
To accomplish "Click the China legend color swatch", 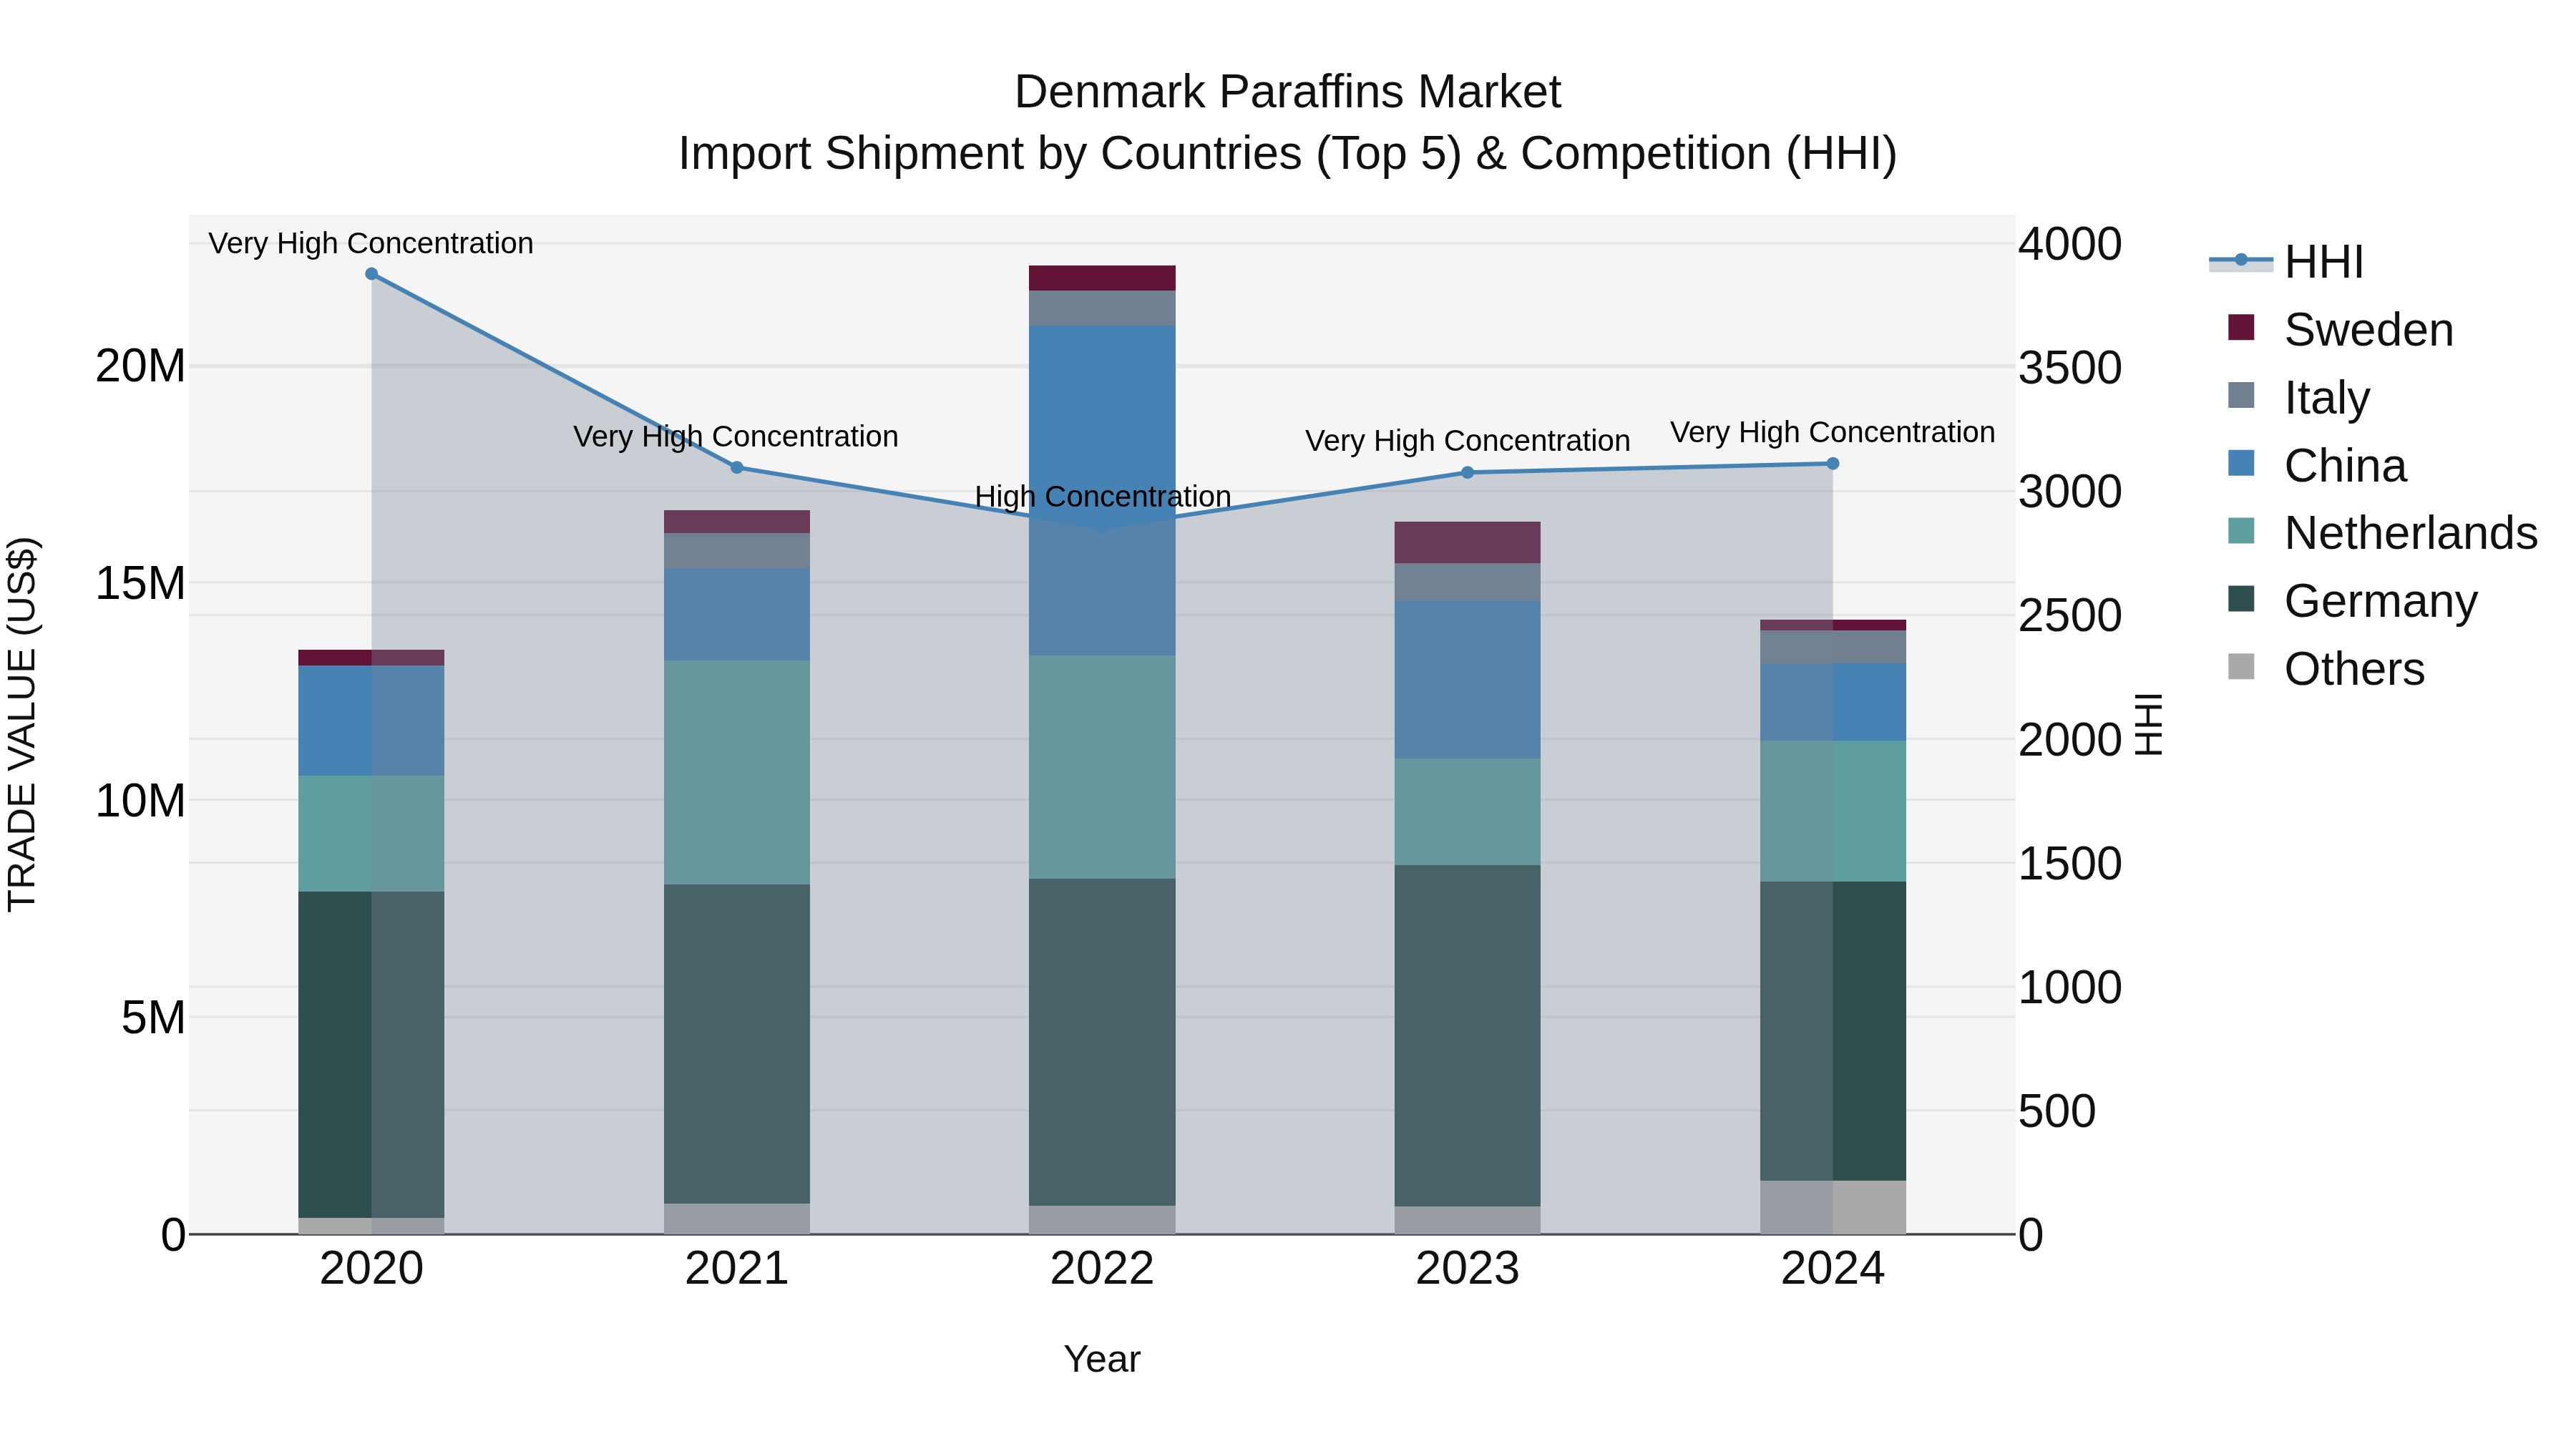I will tap(2241, 463).
